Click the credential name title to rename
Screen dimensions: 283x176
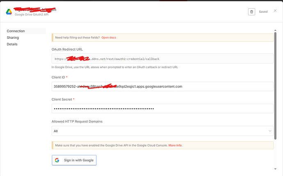point(35,9)
